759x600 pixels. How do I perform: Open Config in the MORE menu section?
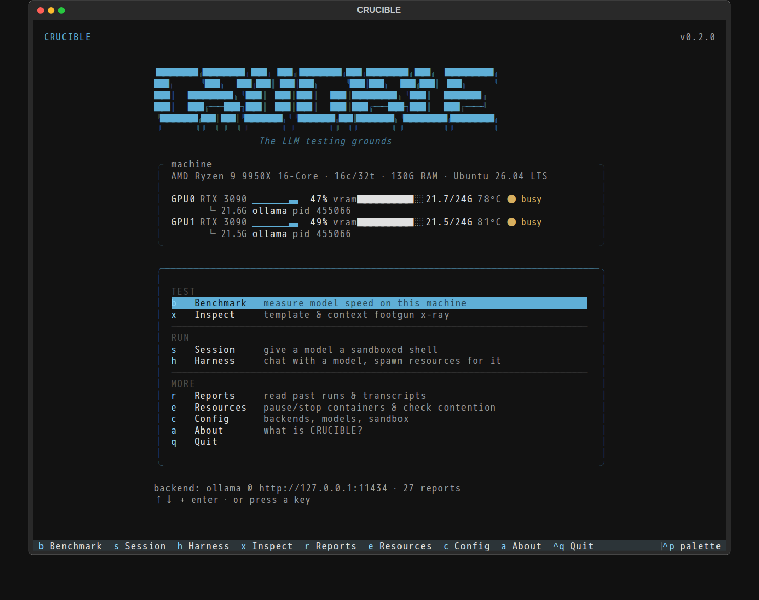point(379,419)
